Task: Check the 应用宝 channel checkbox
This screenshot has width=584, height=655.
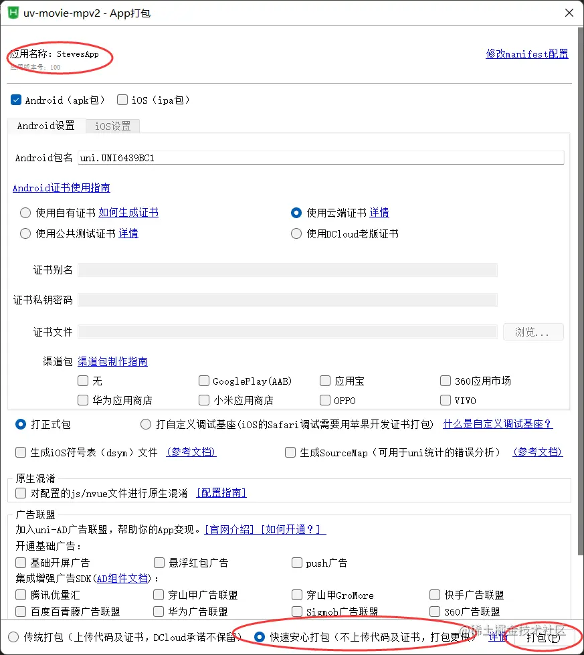Action: coord(325,381)
